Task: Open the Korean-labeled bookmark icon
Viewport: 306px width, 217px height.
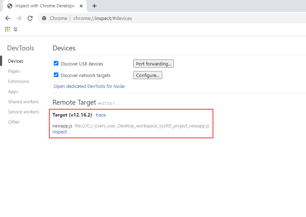Action: [15, 29]
